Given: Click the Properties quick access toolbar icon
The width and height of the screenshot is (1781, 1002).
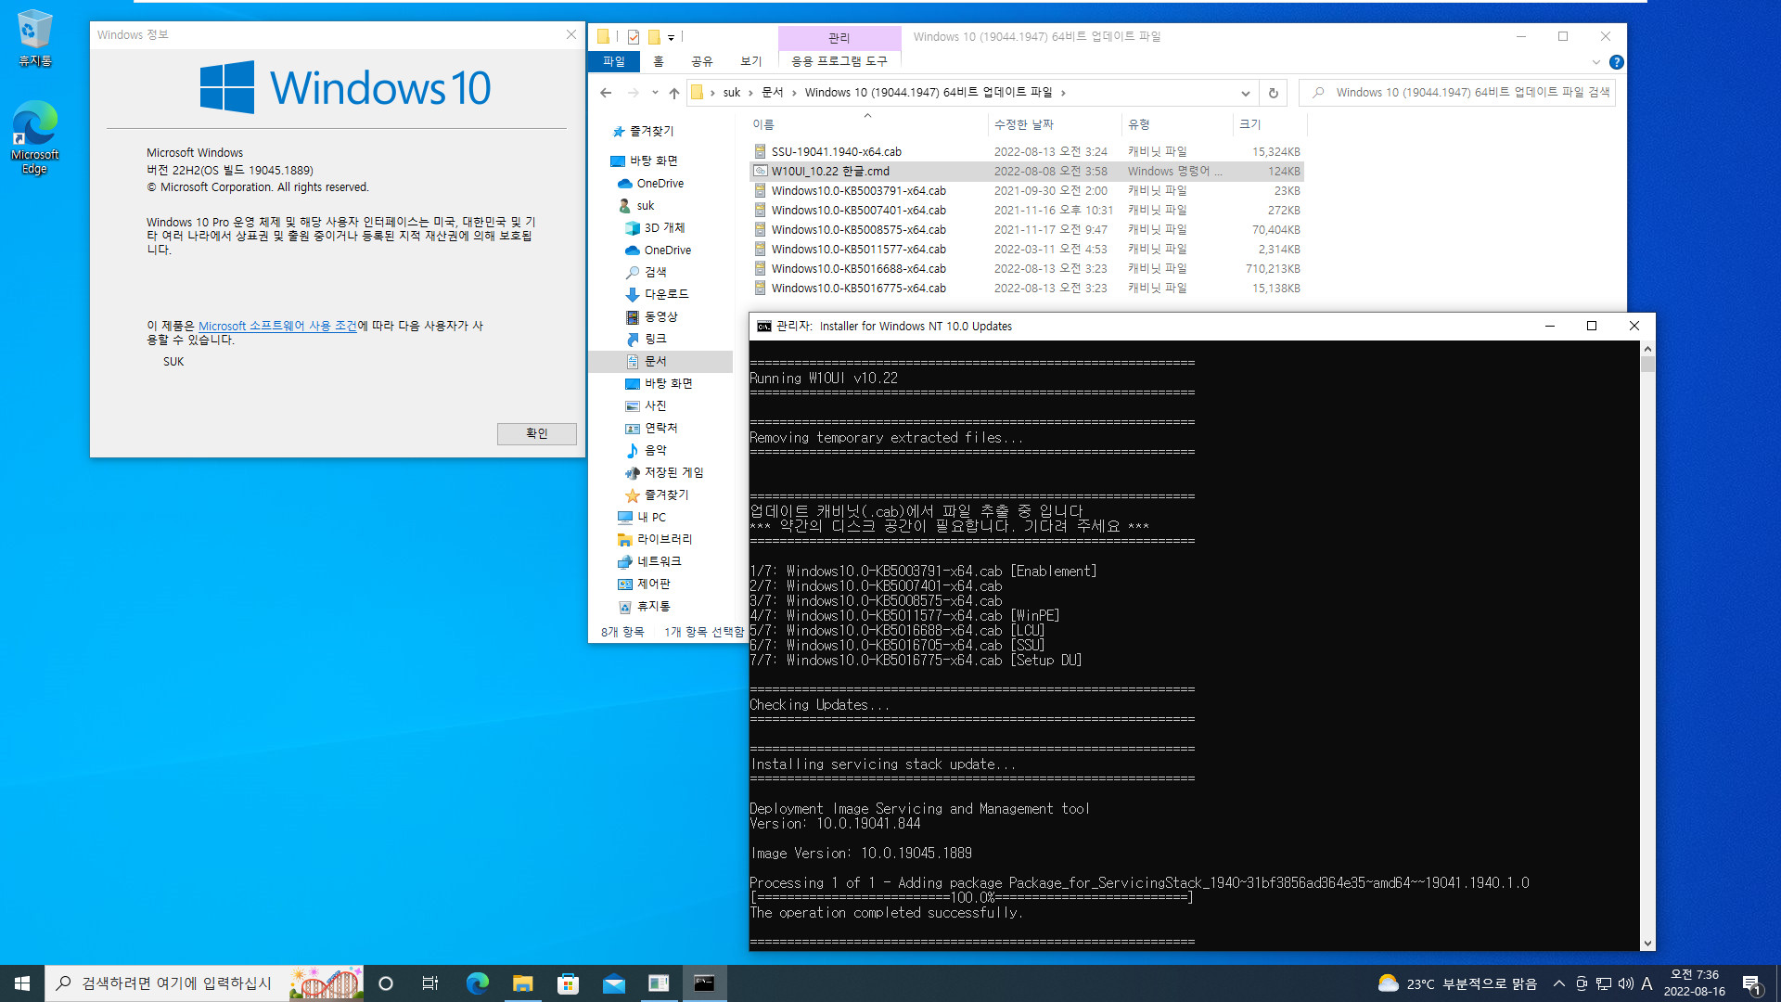Looking at the screenshot, I should [x=634, y=37].
